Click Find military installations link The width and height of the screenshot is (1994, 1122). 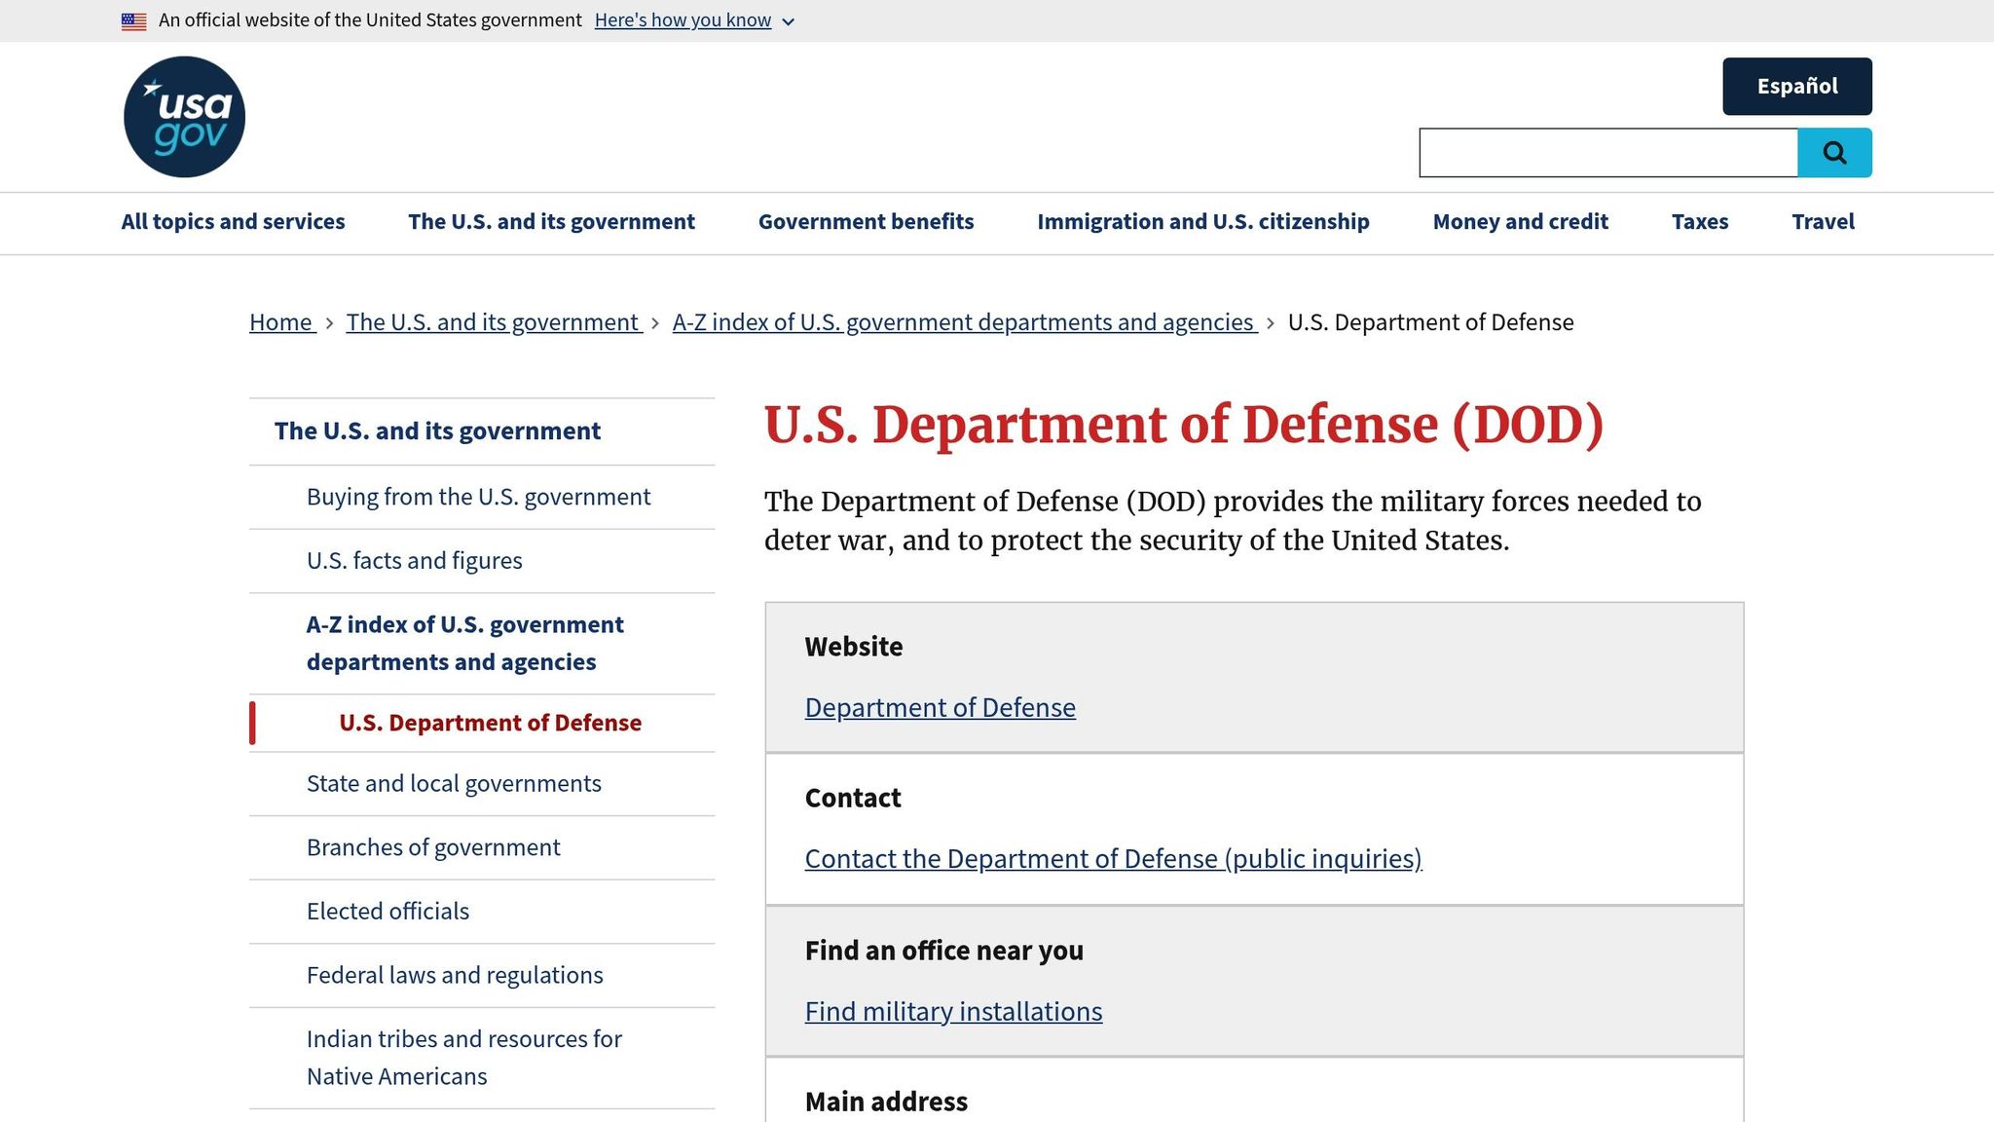click(953, 1012)
